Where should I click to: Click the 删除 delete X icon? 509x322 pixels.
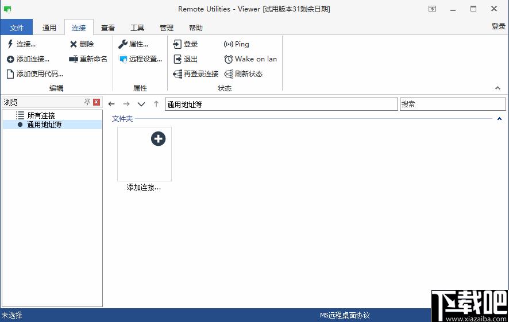coord(74,44)
